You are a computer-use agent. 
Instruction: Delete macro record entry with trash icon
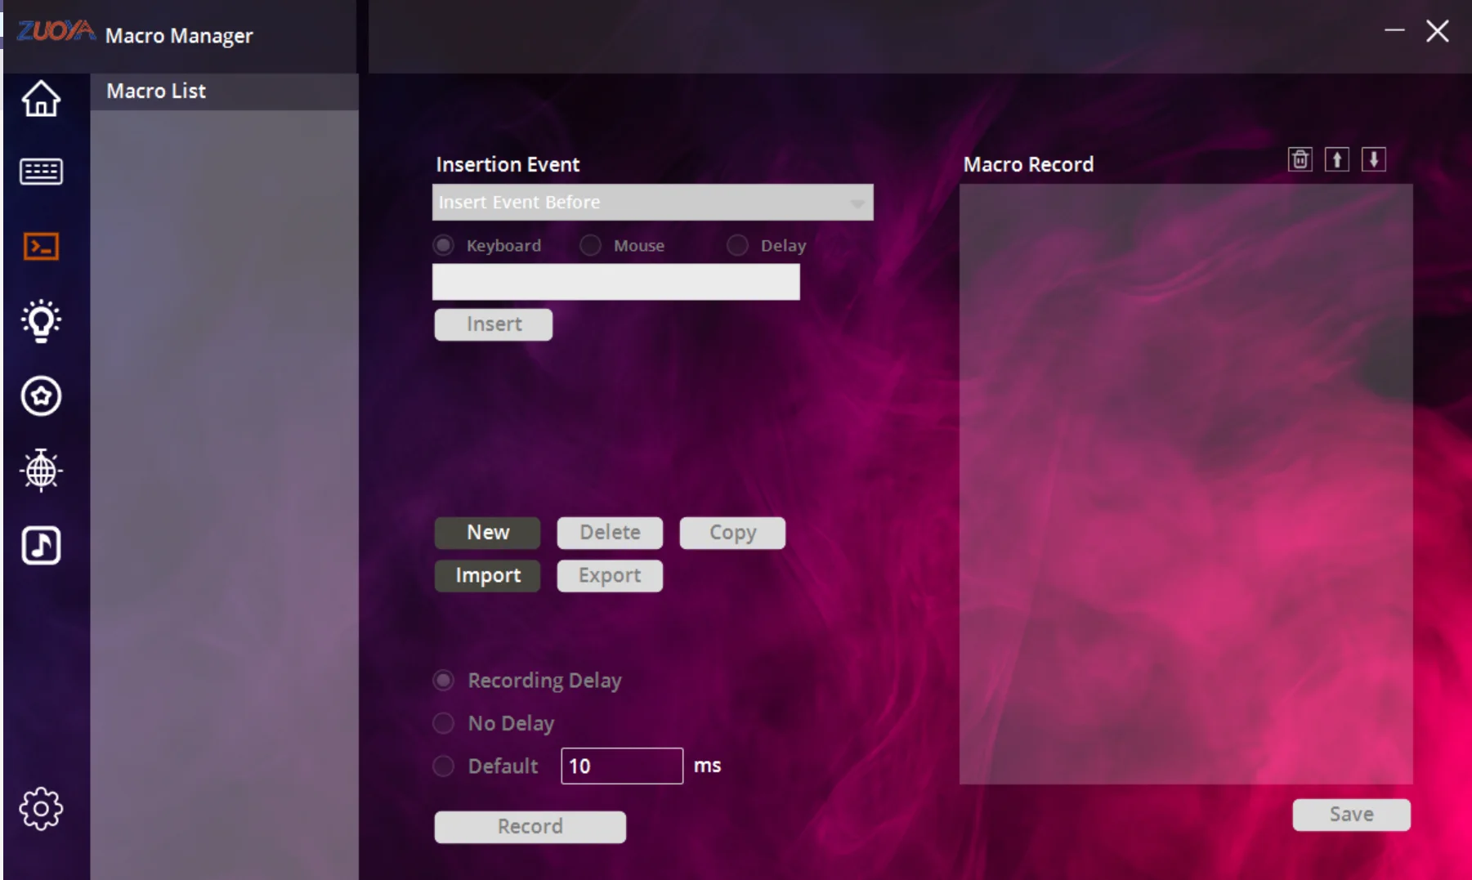pyautogui.click(x=1300, y=159)
